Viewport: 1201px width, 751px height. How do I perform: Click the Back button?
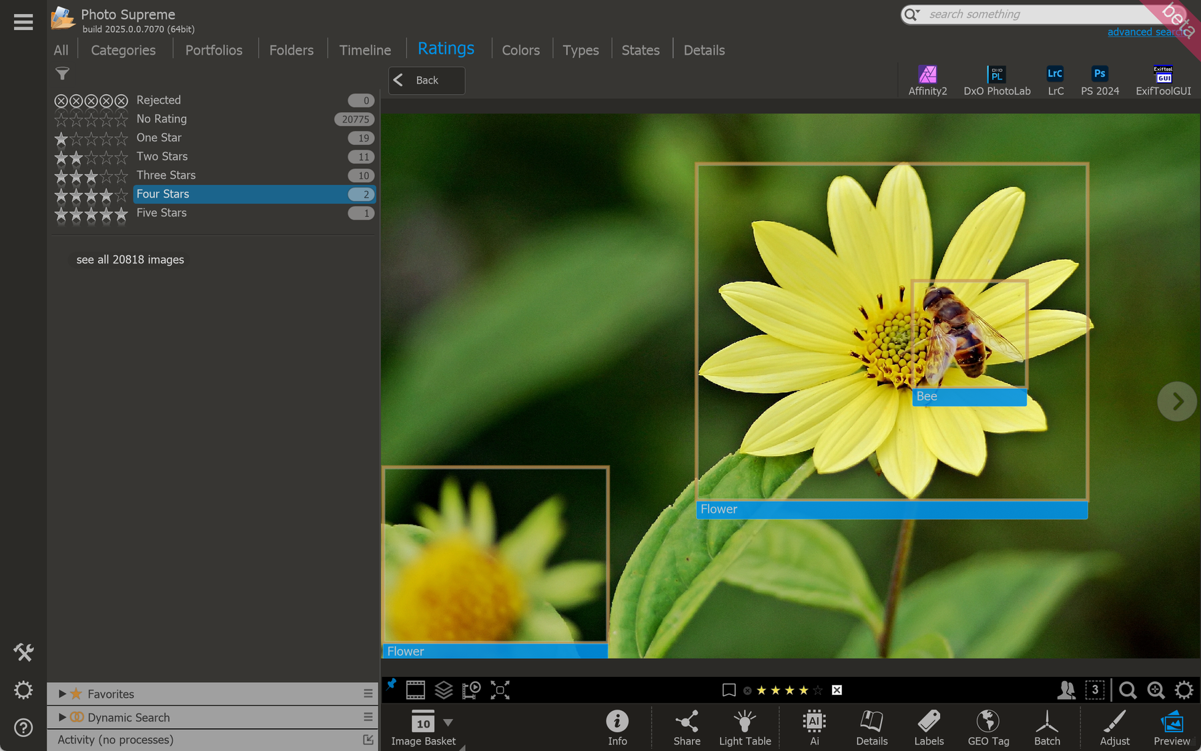[x=427, y=81]
